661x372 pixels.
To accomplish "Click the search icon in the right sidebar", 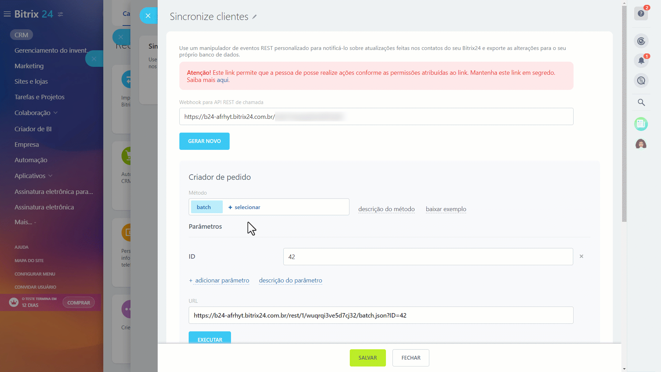I will click(x=641, y=102).
